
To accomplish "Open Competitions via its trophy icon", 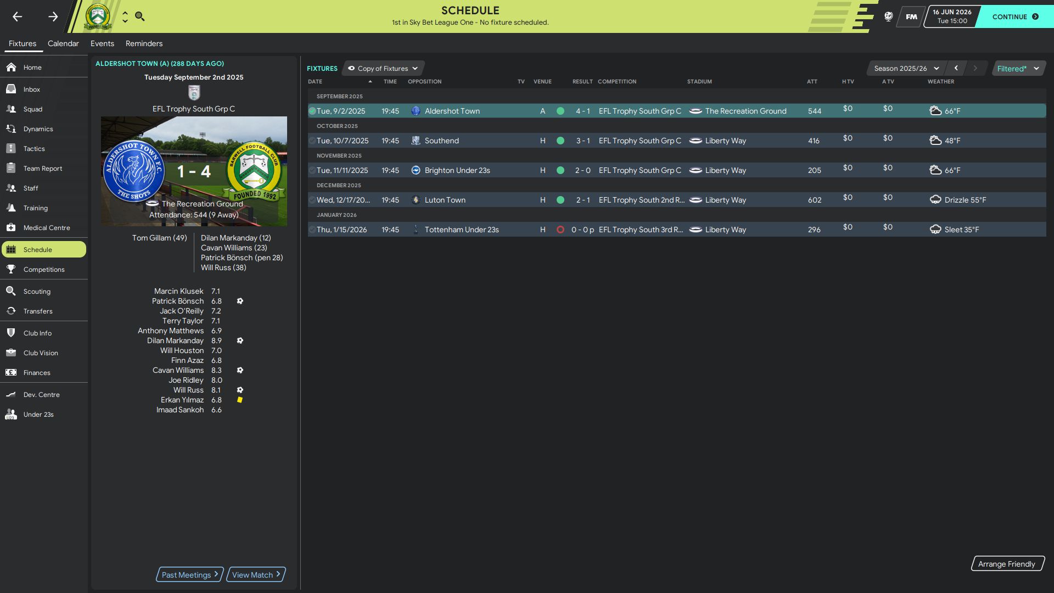I will (x=11, y=269).
